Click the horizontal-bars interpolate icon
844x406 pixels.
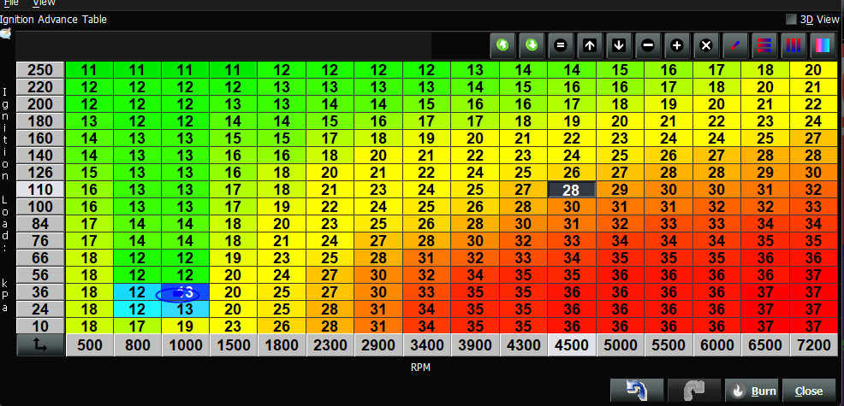764,45
